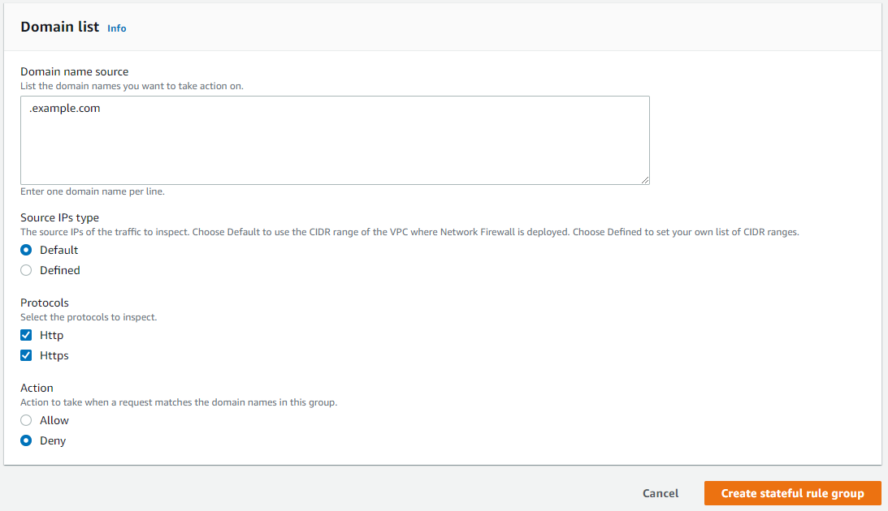Click the Deny action radio button
This screenshot has height=511, width=888.
pyautogui.click(x=25, y=440)
